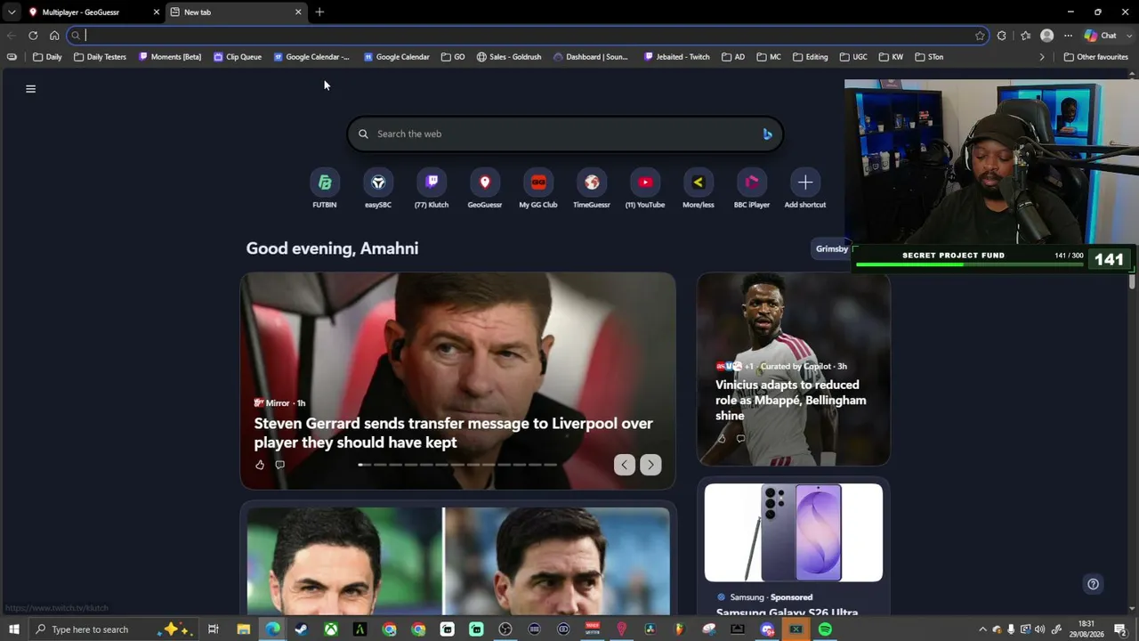This screenshot has width=1139, height=641.
Task: Open the UGC bookmarks folder
Action: (852, 57)
